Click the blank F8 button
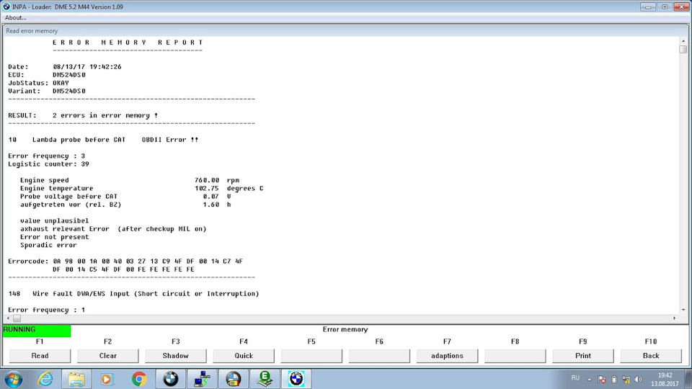Image resolution: width=692 pixels, height=389 pixels. pos(515,355)
